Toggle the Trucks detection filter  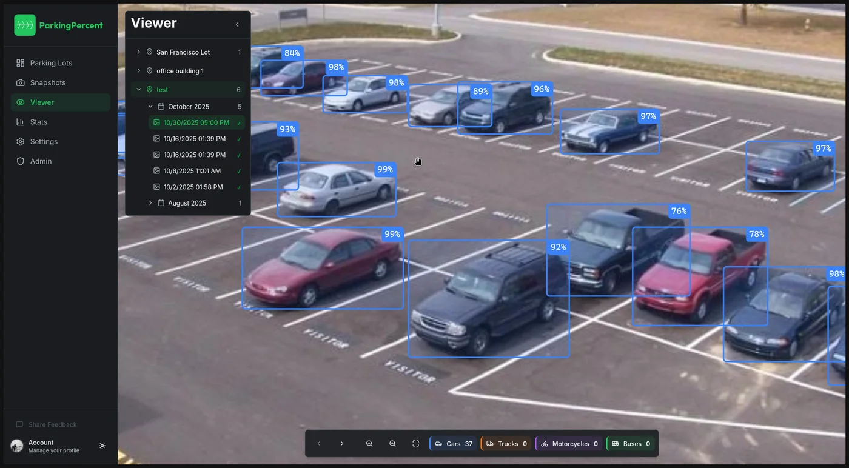click(506, 444)
